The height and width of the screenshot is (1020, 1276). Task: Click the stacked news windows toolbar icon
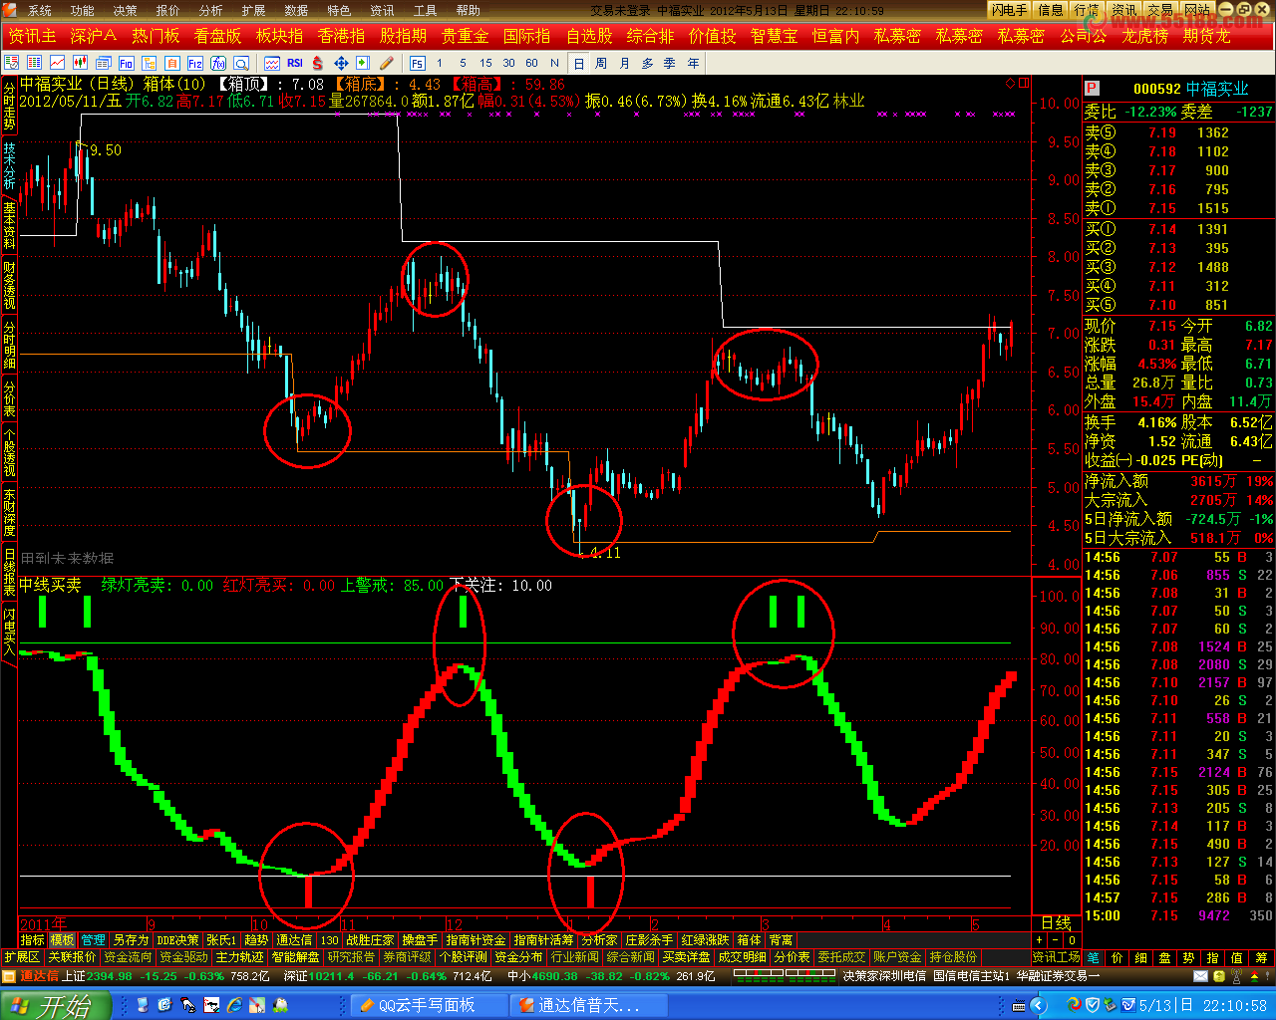104,63
